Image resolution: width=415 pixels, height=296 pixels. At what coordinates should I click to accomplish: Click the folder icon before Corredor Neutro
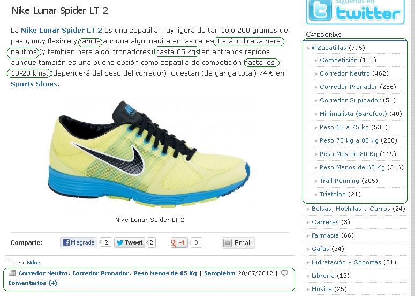[x=12, y=273]
